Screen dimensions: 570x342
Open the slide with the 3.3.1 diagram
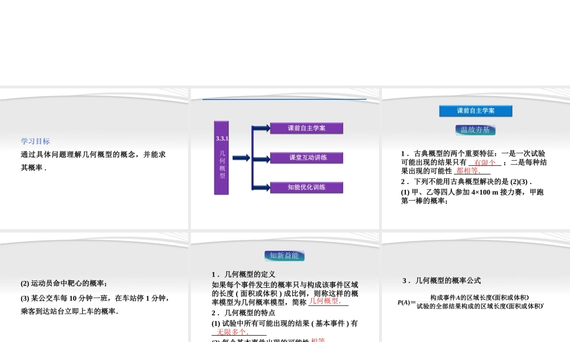click(x=284, y=158)
